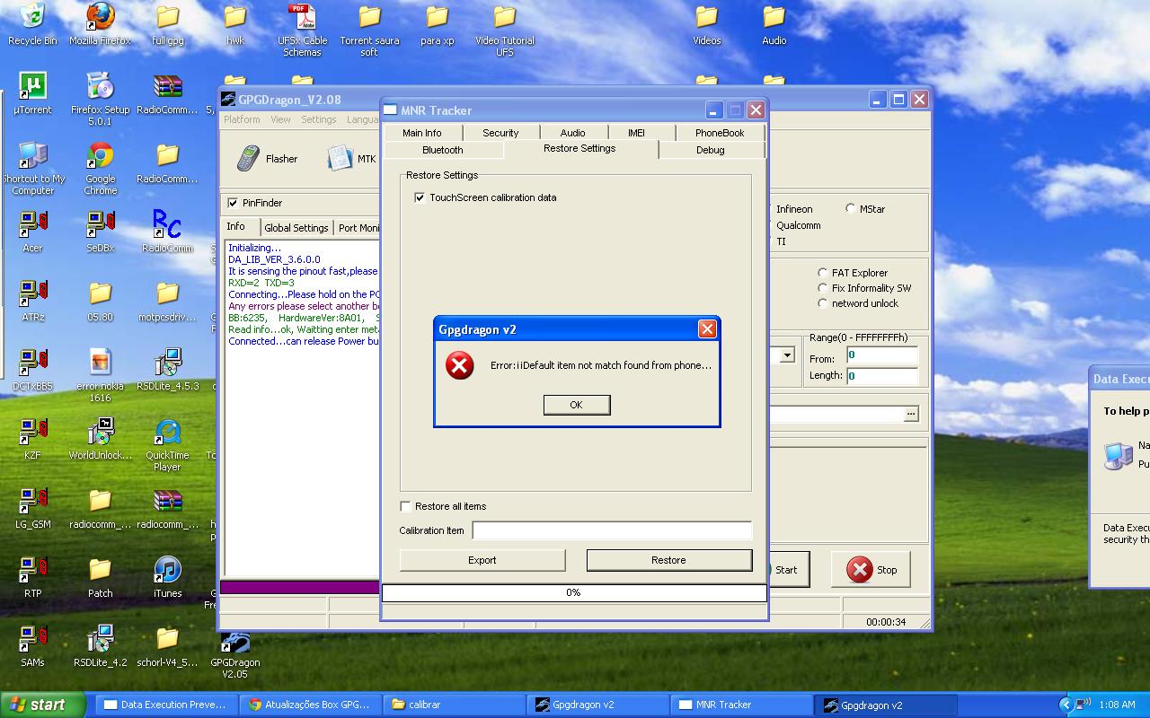Image resolution: width=1150 pixels, height=718 pixels.
Task: Click the Stop button with red X
Action: [871, 570]
